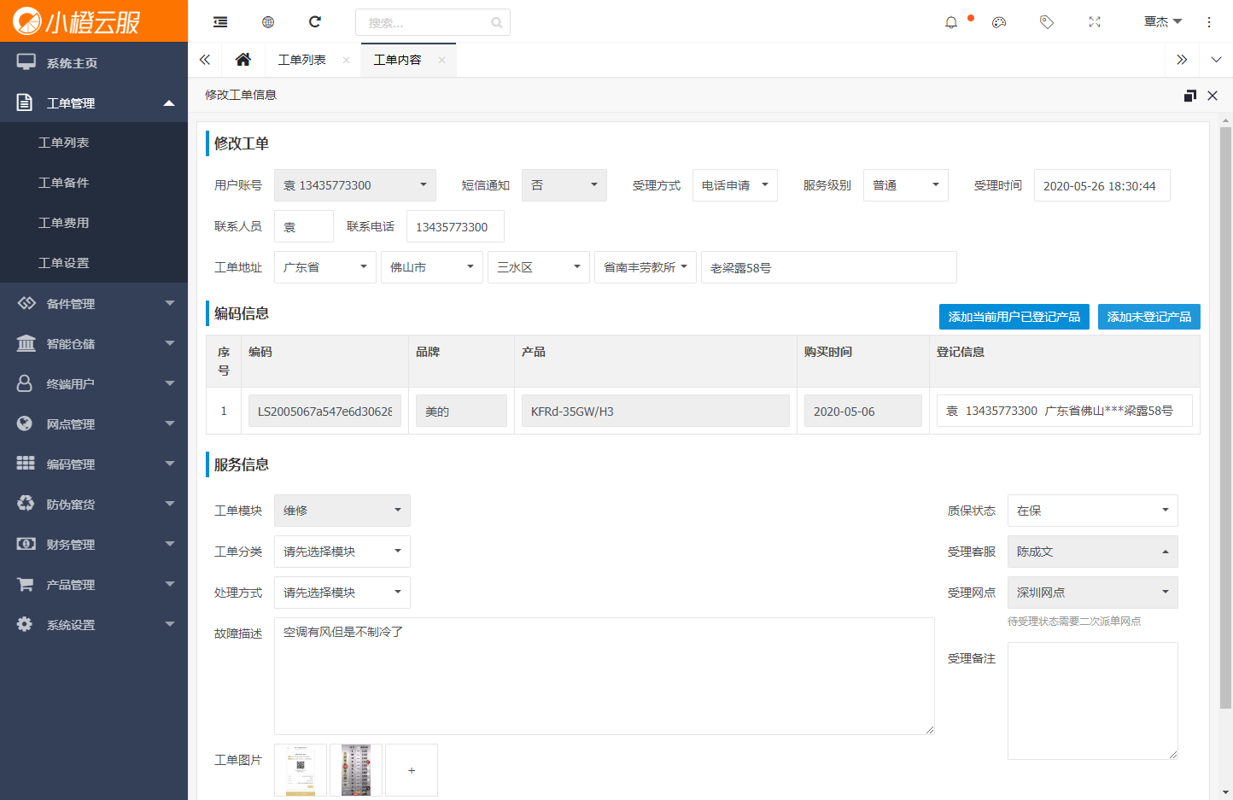The height and width of the screenshot is (800, 1233).
Task: Switch to the 工单列表 tab
Action: 302,60
